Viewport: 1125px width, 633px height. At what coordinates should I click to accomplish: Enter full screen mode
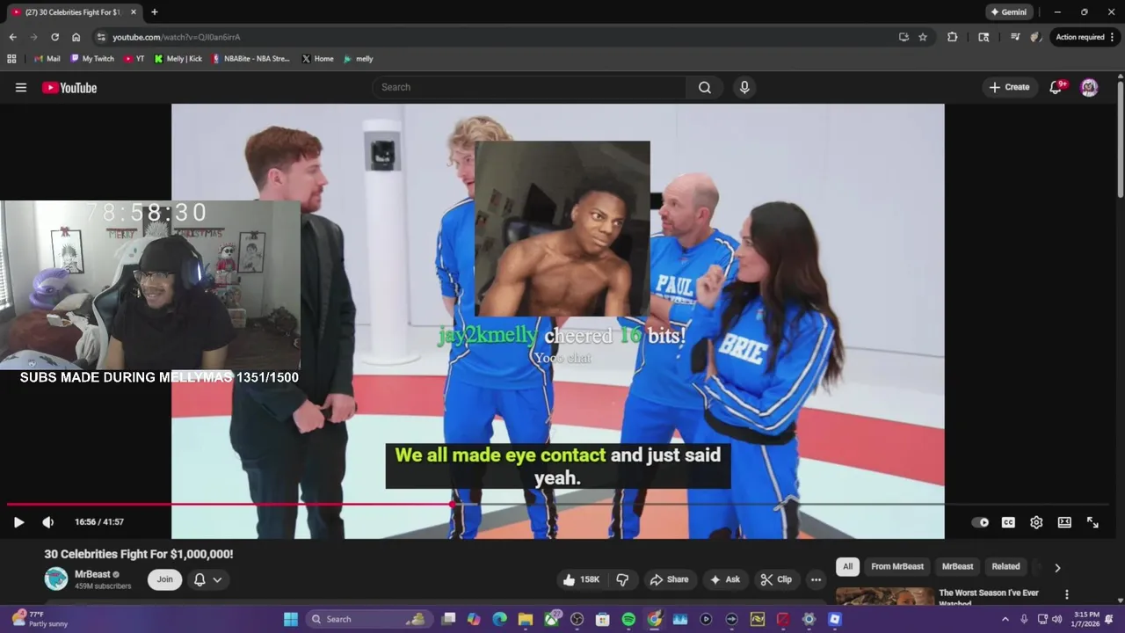1092,522
